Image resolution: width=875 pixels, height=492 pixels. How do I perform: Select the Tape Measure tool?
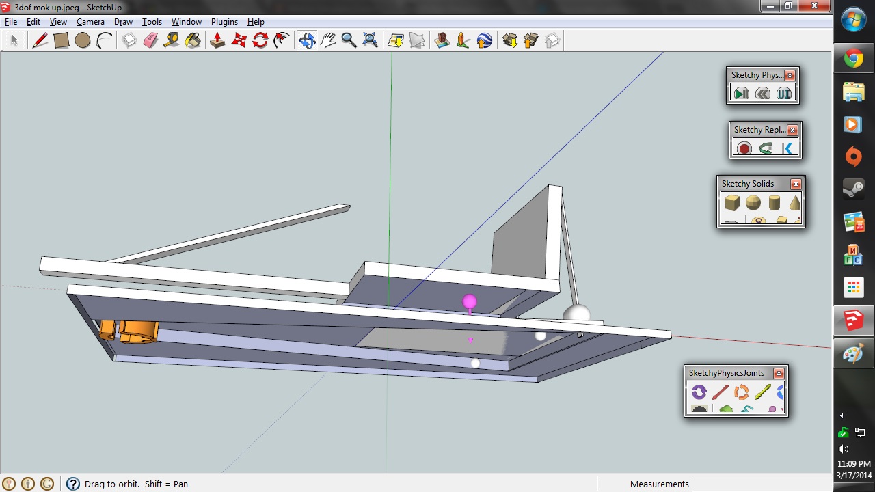click(x=172, y=41)
